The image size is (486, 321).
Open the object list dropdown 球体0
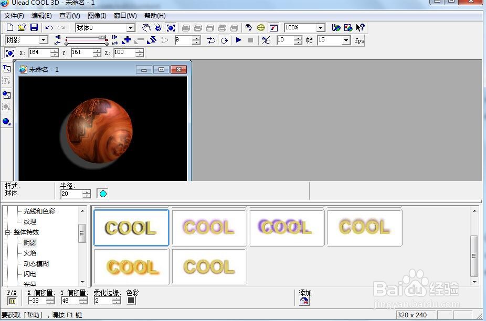(x=131, y=28)
